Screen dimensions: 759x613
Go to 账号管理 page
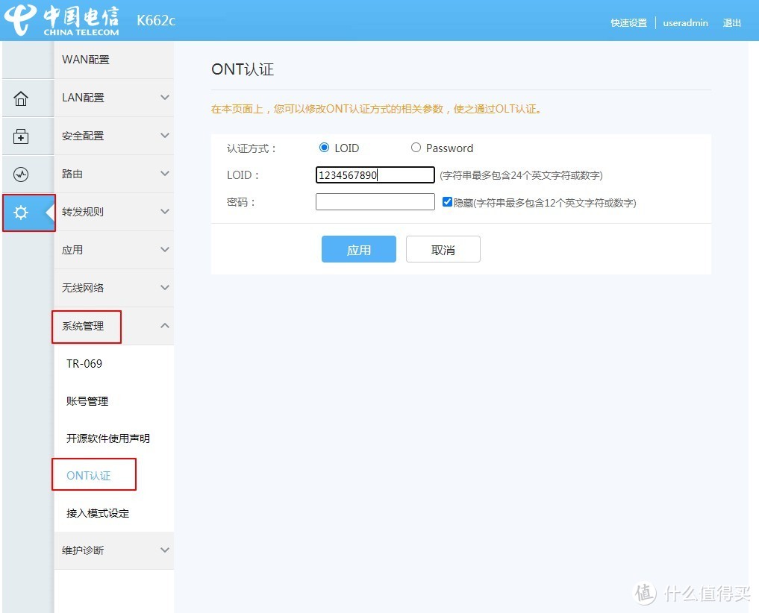pos(87,401)
